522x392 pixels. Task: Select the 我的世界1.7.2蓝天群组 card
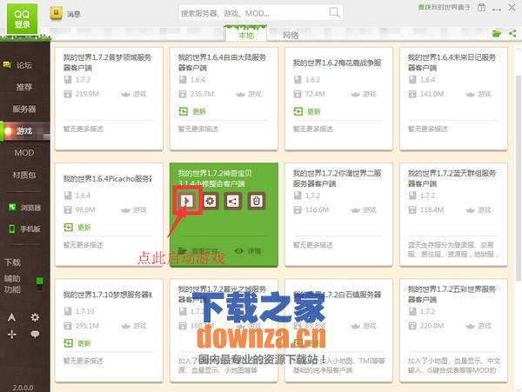pyautogui.click(x=453, y=215)
